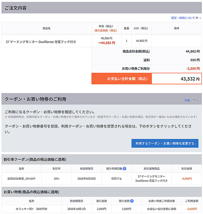Click the 小計 value 44,982 円
This screenshot has height=214, width=203.
tap(141, 41)
